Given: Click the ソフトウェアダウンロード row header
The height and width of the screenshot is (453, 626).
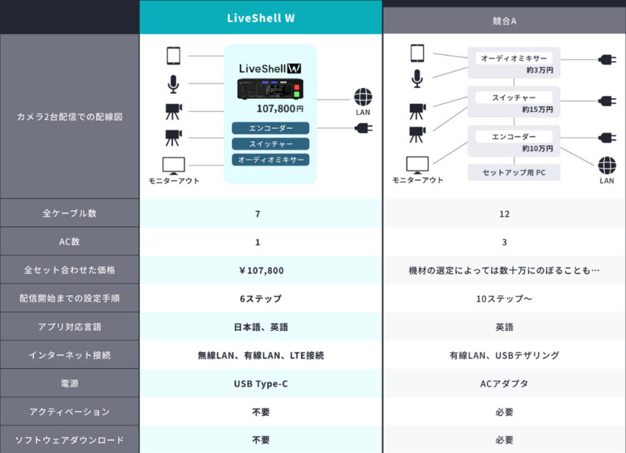Looking at the screenshot, I should pos(70,440).
